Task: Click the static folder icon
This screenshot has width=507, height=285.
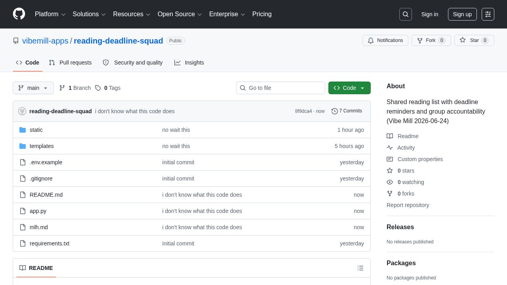Action: (23, 130)
